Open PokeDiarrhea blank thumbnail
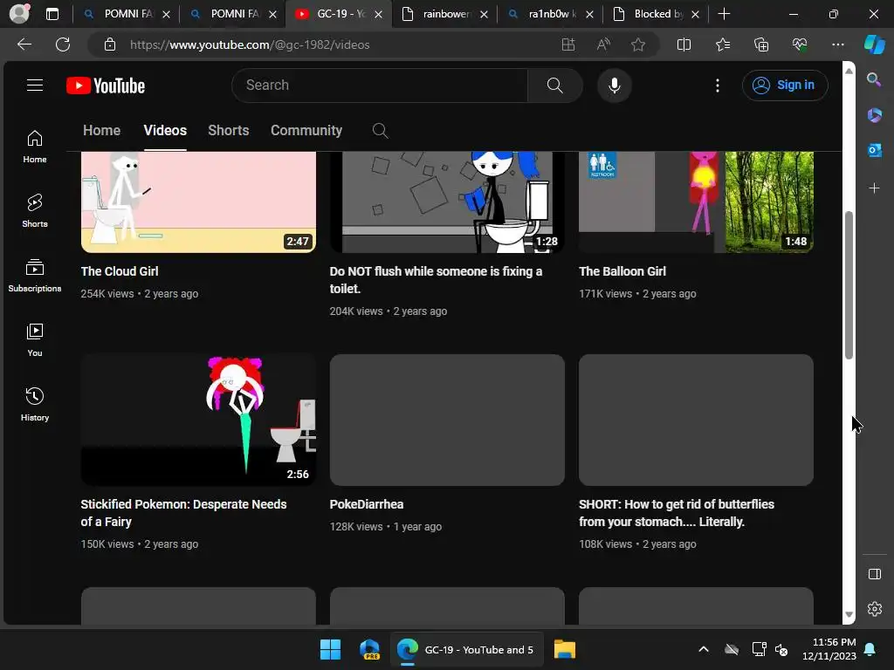This screenshot has height=670, width=894. pos(447,420)
